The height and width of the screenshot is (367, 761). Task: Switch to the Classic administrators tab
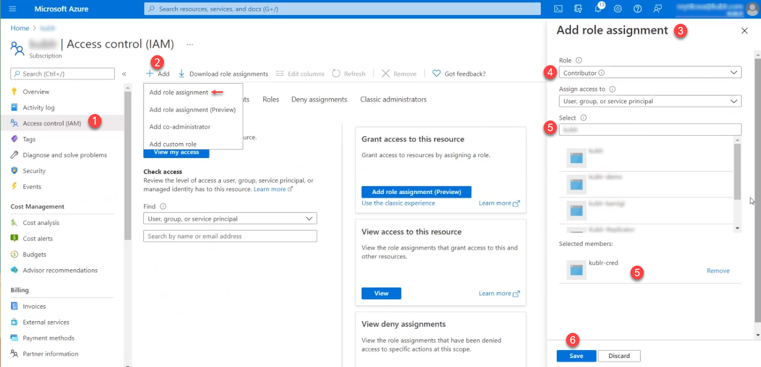point(393,99)
